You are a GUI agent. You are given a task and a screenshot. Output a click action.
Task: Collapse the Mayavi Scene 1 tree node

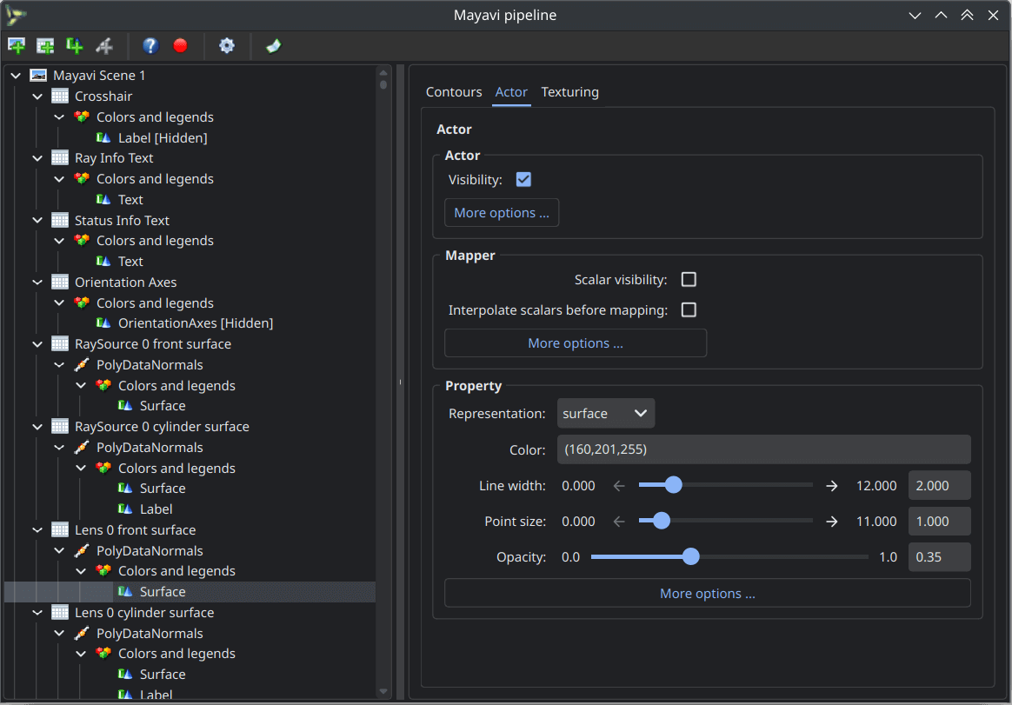pyautogui.click(x=16, y=76)
